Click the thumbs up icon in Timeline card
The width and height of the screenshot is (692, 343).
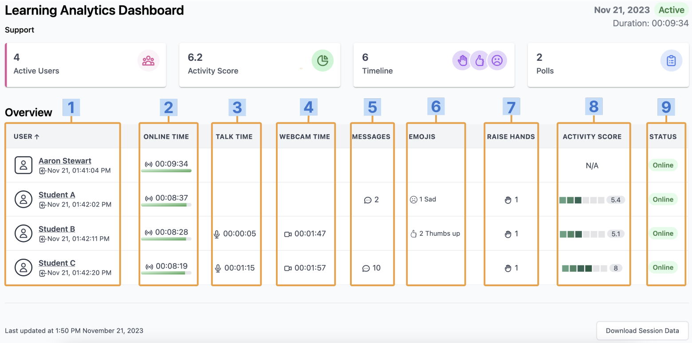pyautogui.click(x=480, y=61)
